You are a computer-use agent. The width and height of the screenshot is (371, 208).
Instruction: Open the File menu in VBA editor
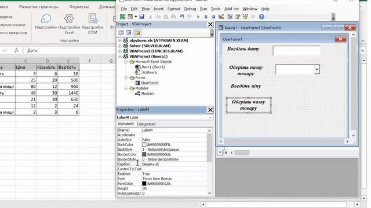pos(123,9)
